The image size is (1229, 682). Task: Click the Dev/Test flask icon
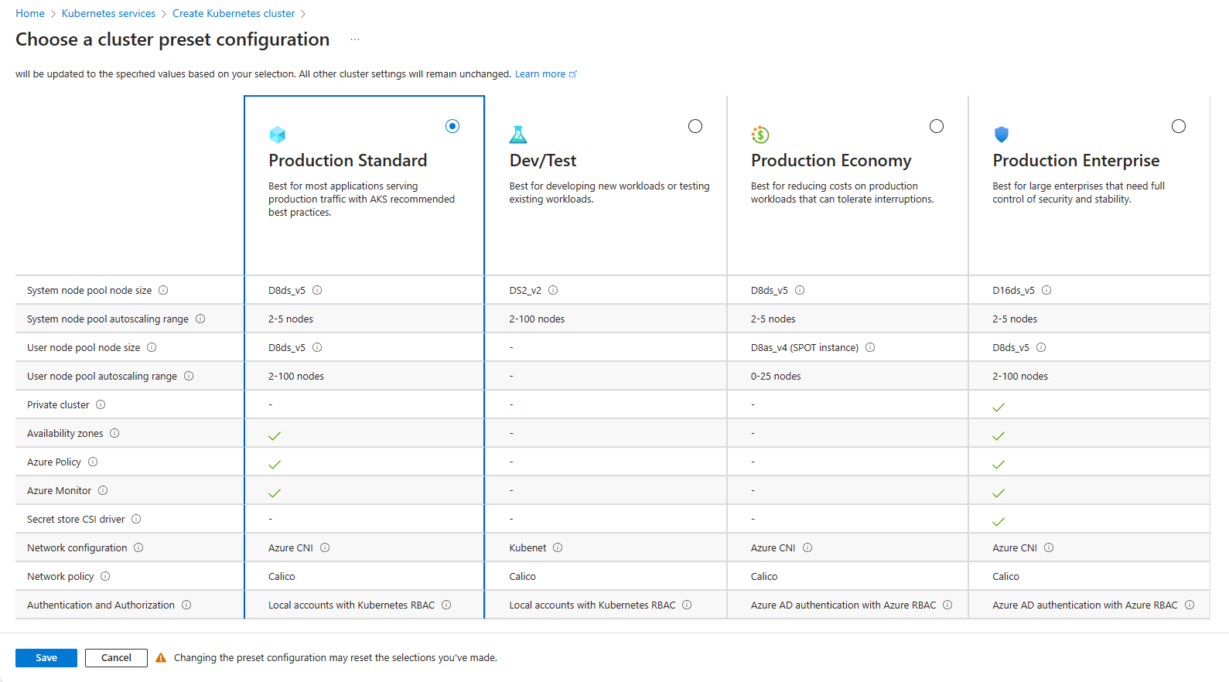pos(518,135)
